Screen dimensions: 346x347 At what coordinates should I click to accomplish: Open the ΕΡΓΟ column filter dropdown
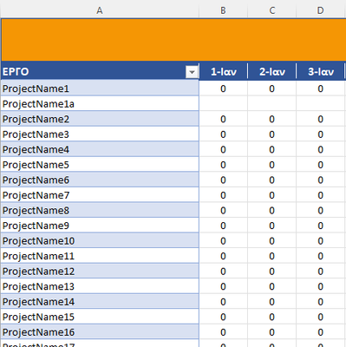[x=192, y=72]
